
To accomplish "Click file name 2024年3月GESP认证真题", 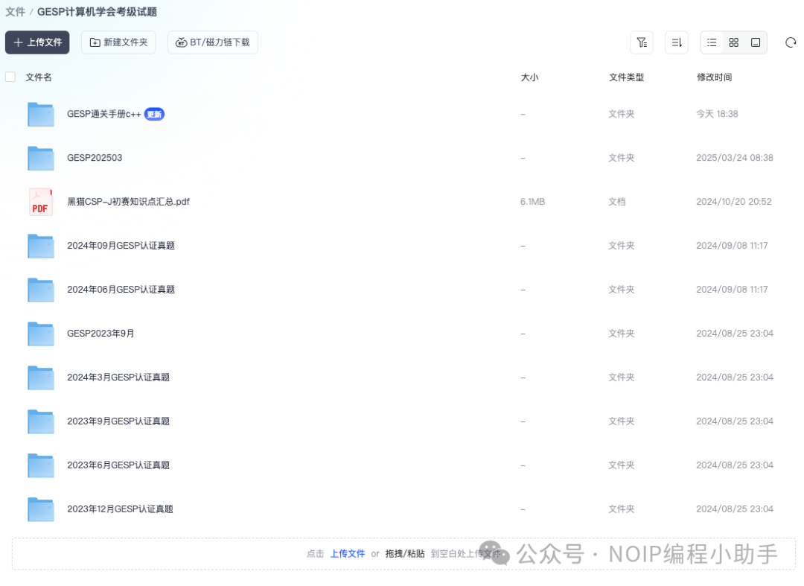I will coord(118,378).
